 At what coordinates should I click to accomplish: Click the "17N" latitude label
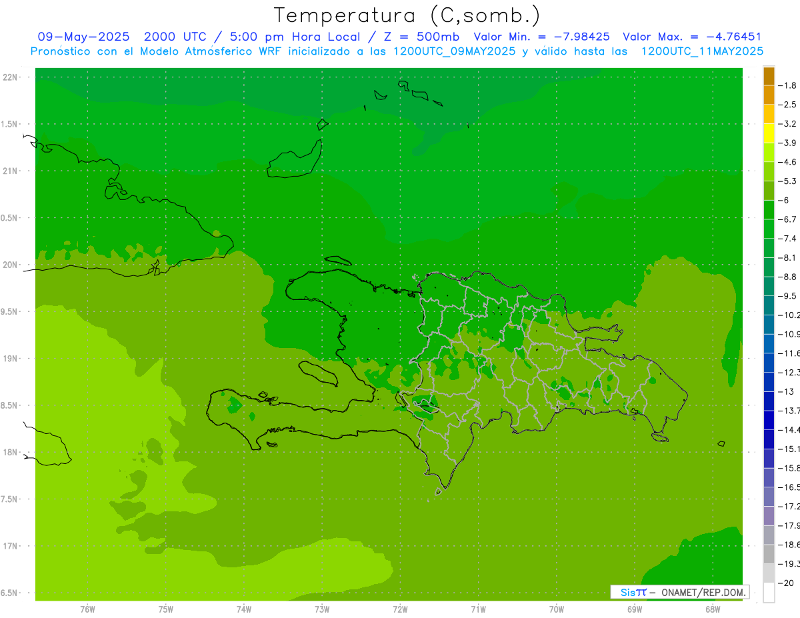click(11, 546)
